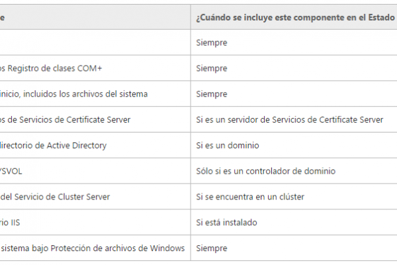The width and height of the screenshot is (397, 265).
Task: Select 'Sólo si es un controlador de dominio'
Action: [x=266, y=171]
